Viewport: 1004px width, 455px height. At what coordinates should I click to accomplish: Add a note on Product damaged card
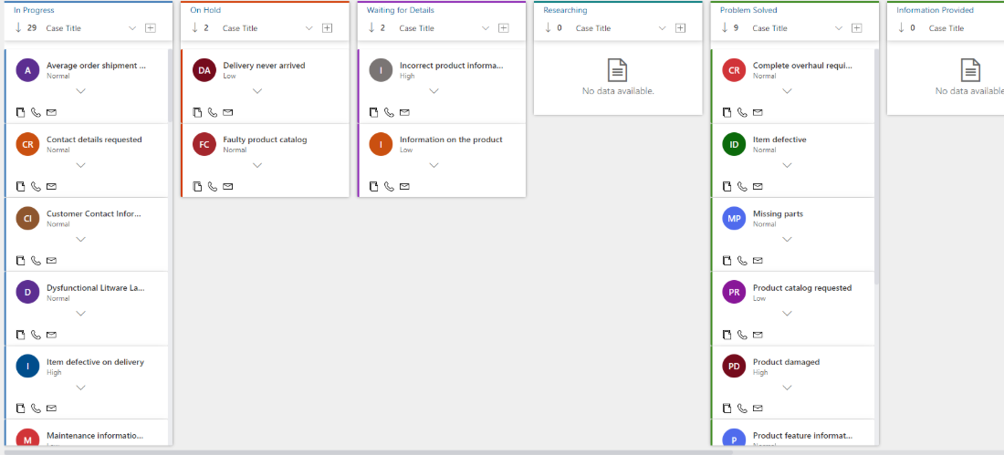point(727,408)
